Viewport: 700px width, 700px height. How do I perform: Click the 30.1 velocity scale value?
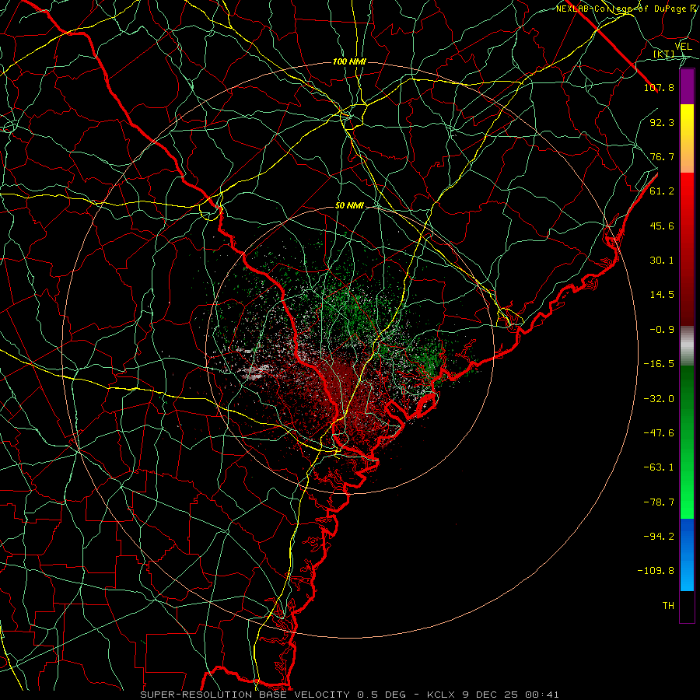tap(662, 261)
